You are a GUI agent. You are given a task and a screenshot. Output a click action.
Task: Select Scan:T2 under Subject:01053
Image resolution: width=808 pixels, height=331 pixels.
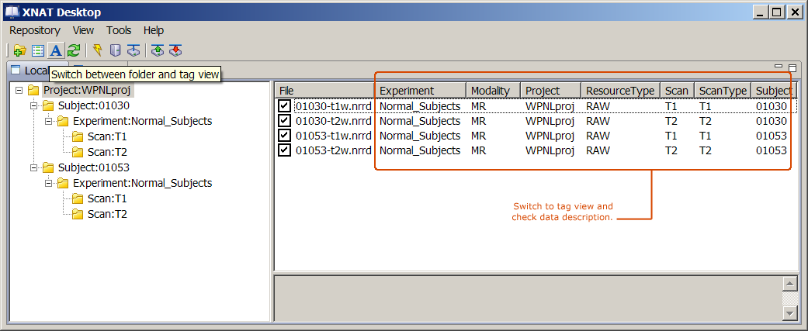click(107, 214)
